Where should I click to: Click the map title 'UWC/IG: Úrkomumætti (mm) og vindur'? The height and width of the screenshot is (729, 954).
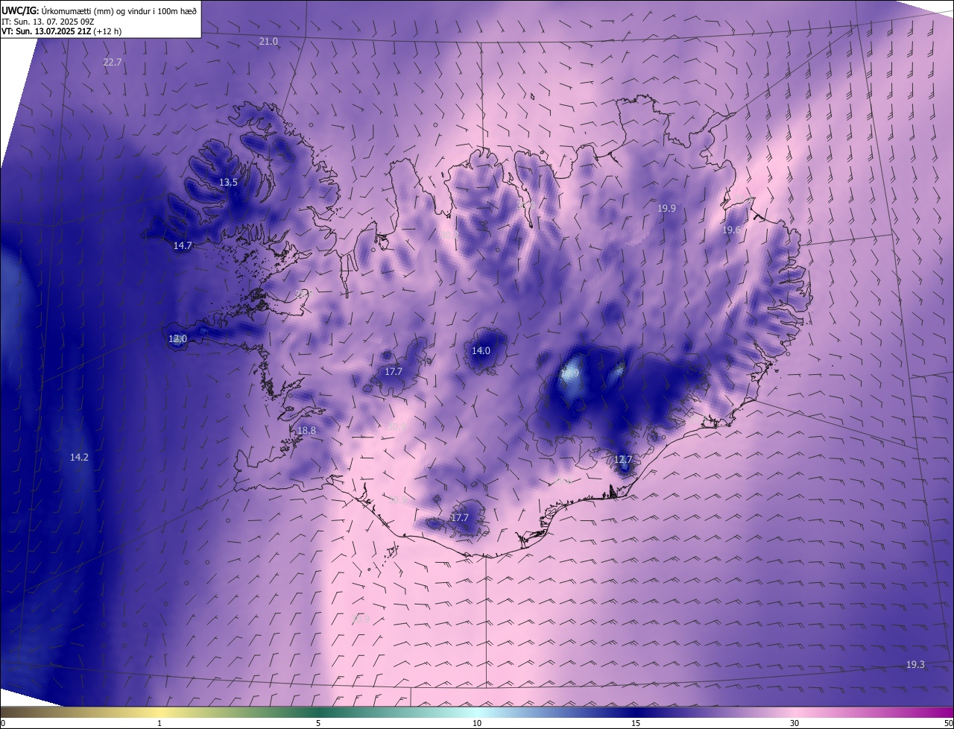point(99,10)
